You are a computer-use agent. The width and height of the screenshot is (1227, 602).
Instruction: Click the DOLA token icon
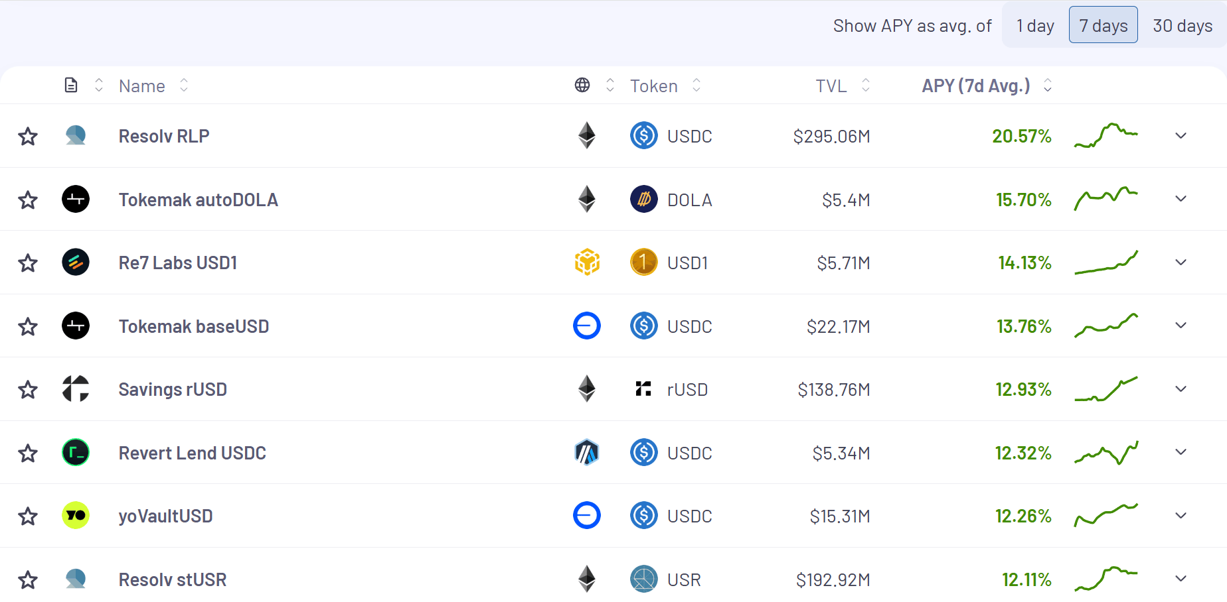coord(643,199)
